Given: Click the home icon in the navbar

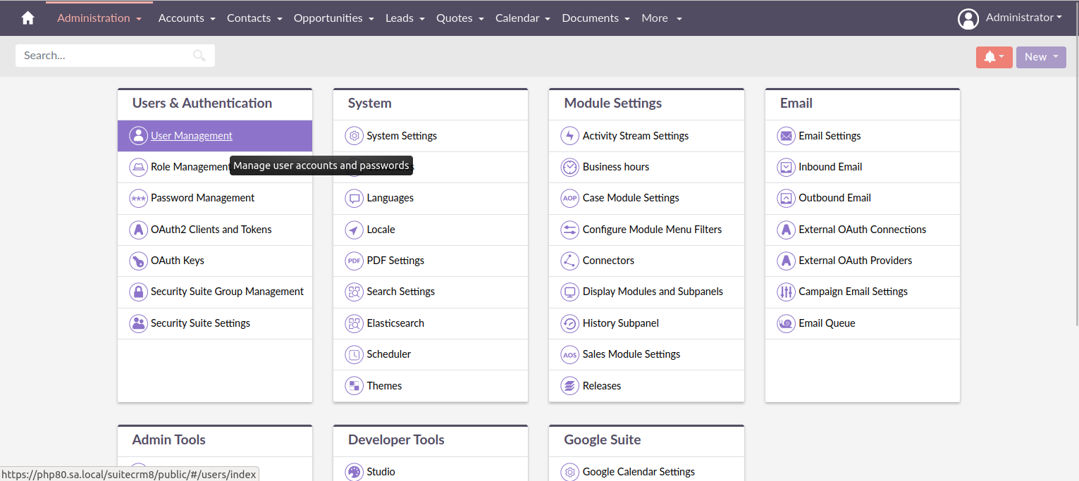Looking at the screenshot, I should coord(27,18).
